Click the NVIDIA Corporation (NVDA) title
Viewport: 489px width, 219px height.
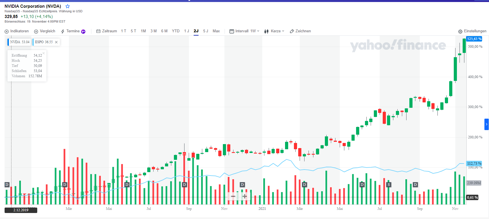click(x=33, y=6)
